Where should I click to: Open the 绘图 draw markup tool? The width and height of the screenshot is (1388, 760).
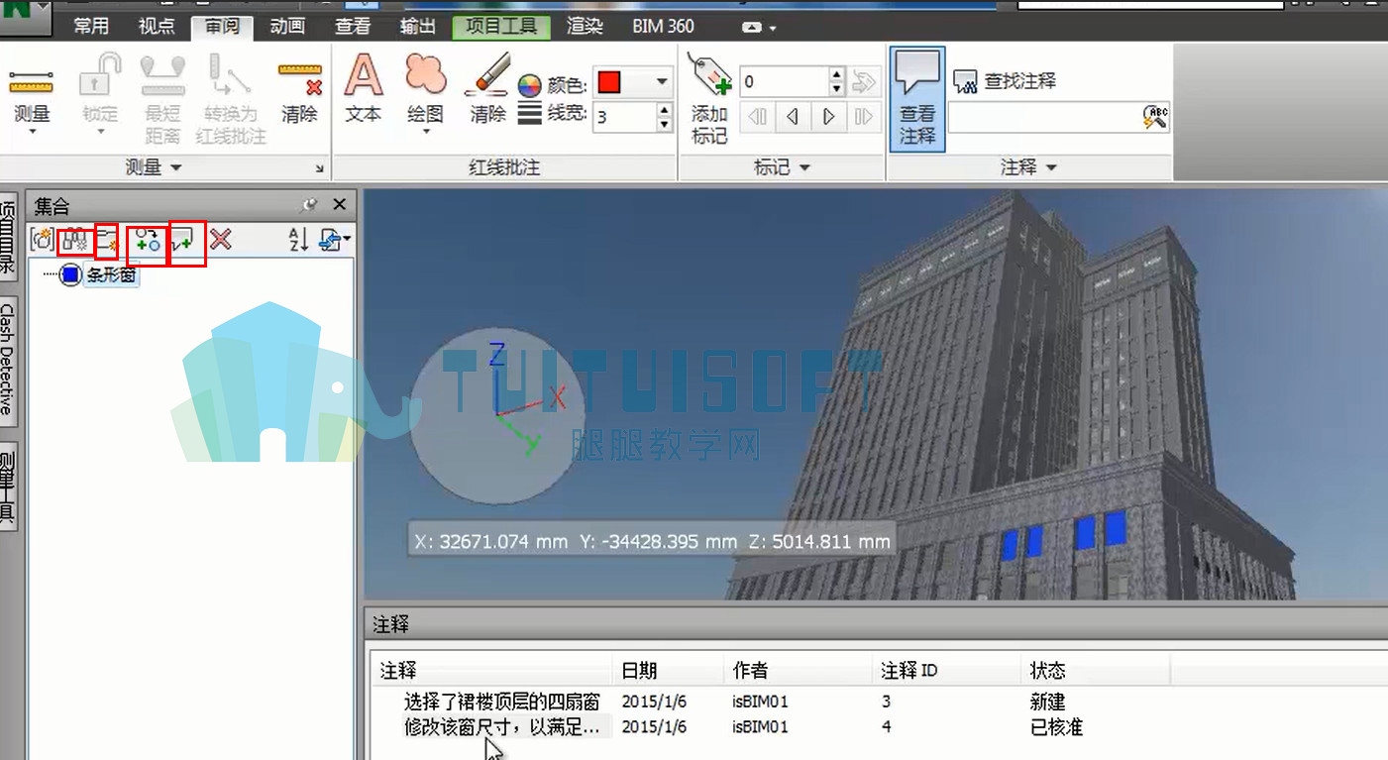(x=425, y=94)
